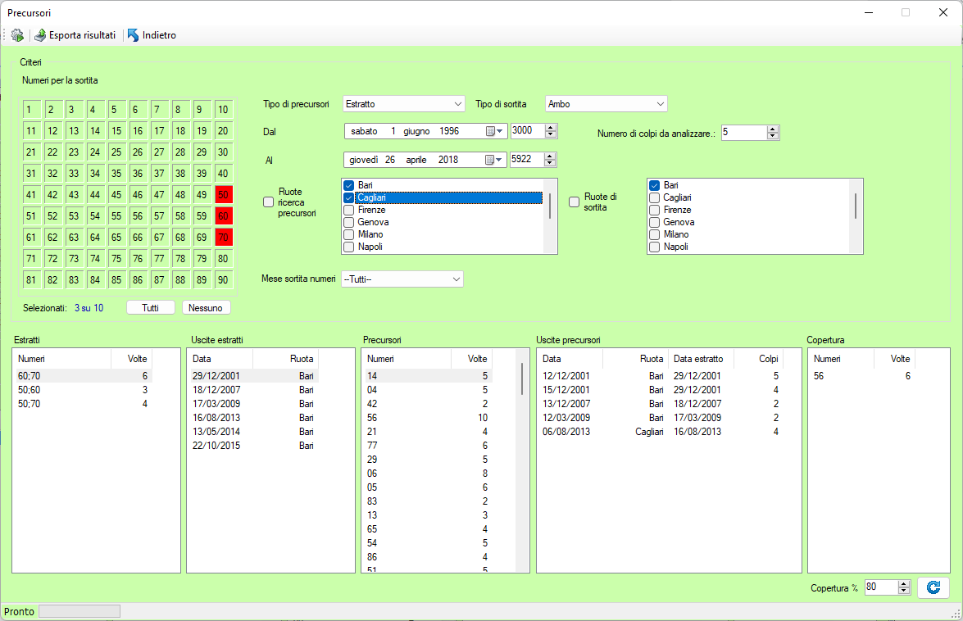The image size is (963, 621).
Task: Click the Numero di colpi spinner arrows
Action: [x=773, y=133]
